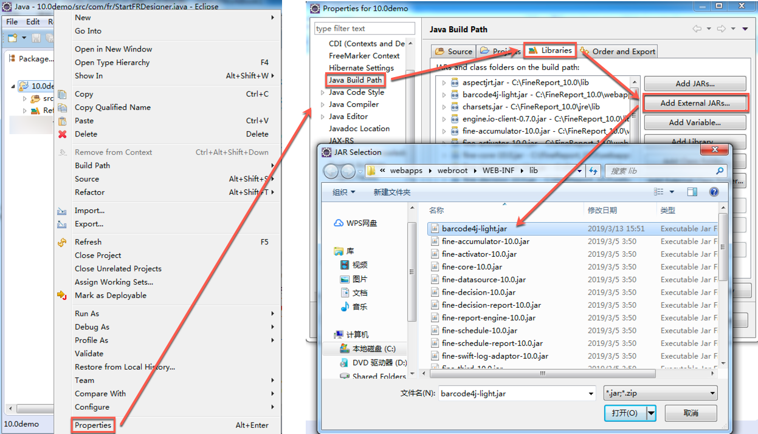The image size is (758, 434).
Task: Click the forward navigation arrow in JAR Selection
Action: coord(348,171)
